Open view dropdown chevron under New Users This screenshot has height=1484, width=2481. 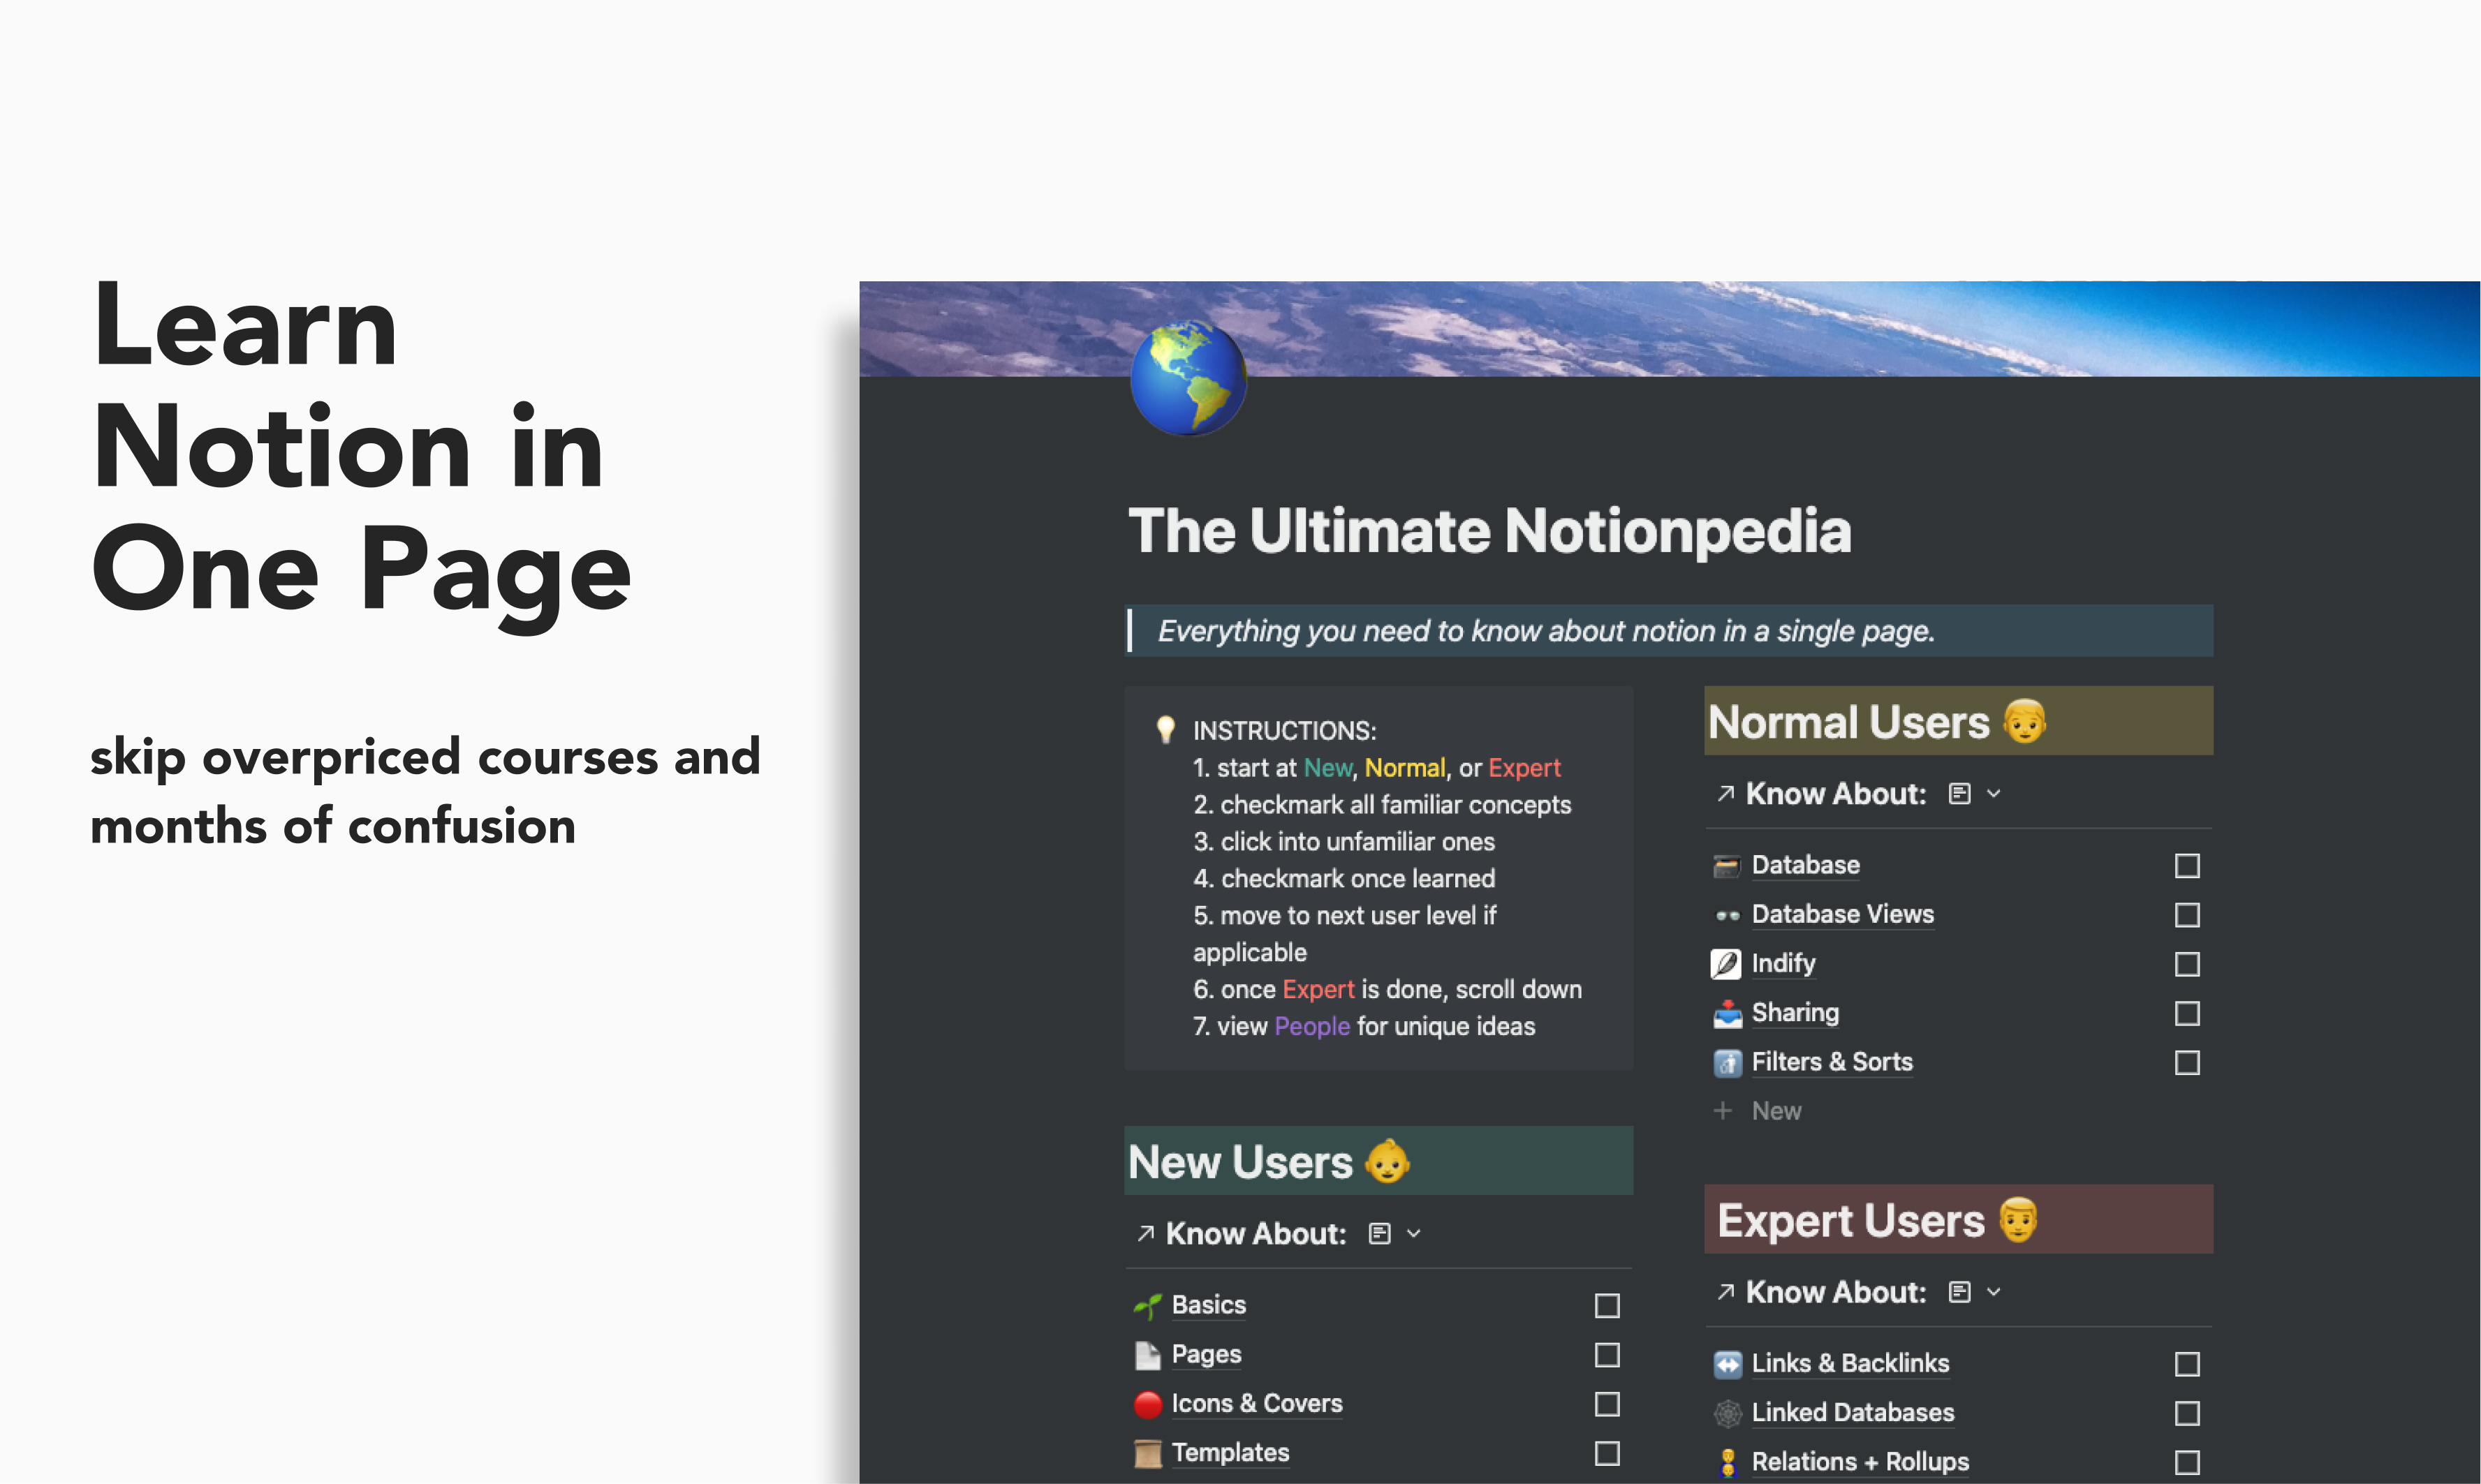click(1413, 1234)
